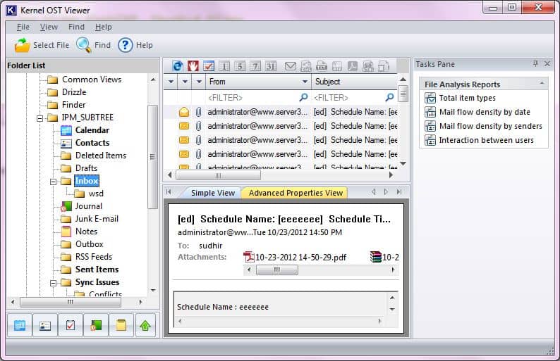Close the Tasks Pane
560x361 pixels.
pyautogui.click(x=547, y=63)
